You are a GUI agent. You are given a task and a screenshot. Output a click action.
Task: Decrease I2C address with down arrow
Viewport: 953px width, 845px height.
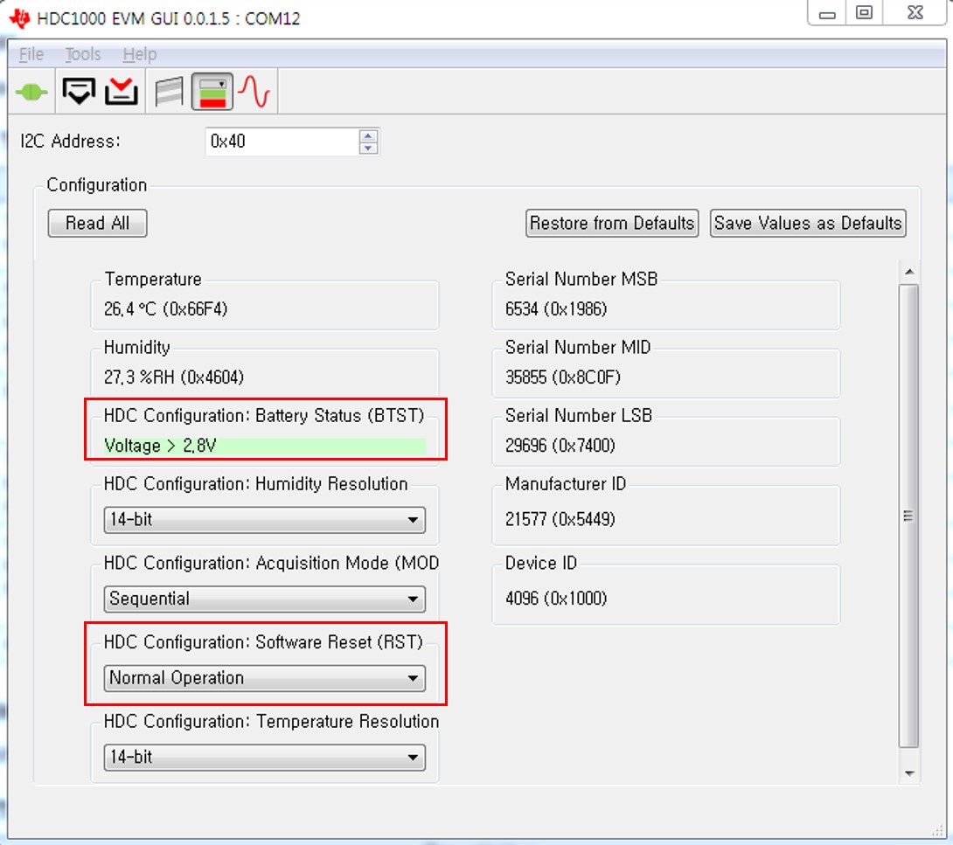tap(368, 149)
